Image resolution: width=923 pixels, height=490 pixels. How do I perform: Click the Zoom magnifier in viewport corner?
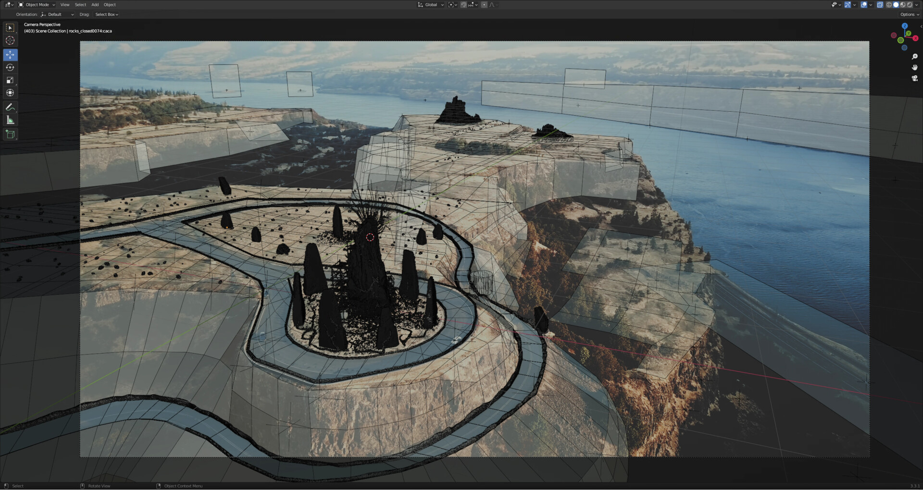914,56
